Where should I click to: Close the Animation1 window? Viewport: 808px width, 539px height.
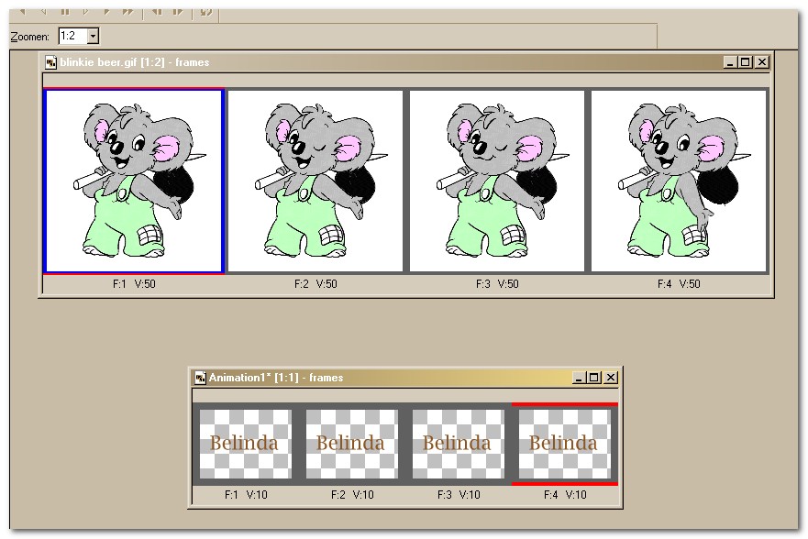point(611,378)
